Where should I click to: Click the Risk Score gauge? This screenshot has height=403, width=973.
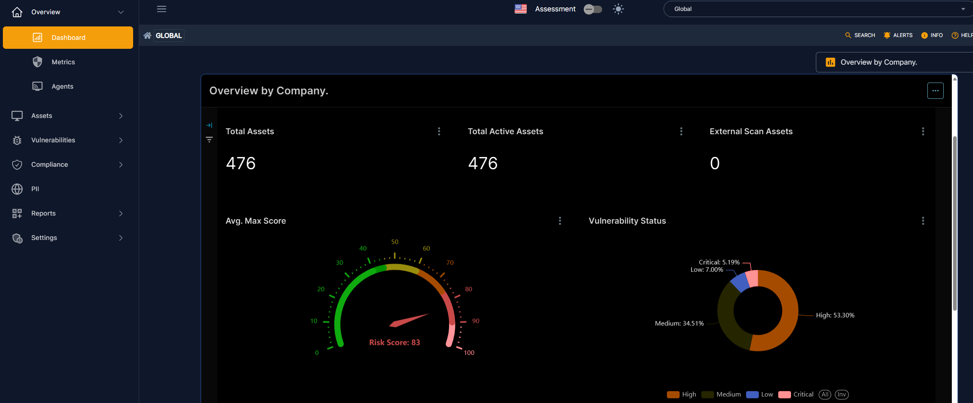(394, 309)
